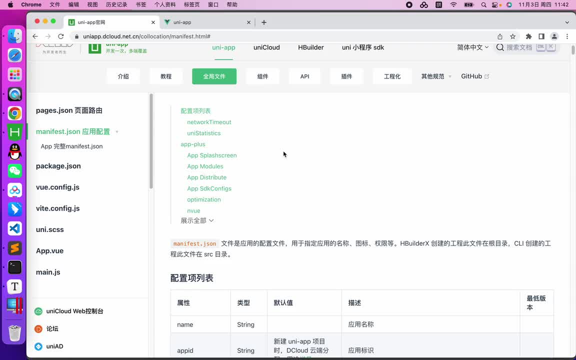Click the sidebar vertical scrollbar
Image resolution: width=576 pixels, height=360 pixels.
point(150,141)
